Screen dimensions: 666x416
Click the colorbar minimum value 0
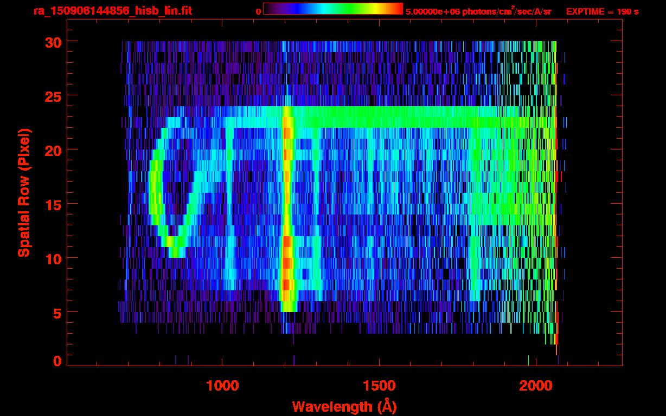[x=258, y=11]
